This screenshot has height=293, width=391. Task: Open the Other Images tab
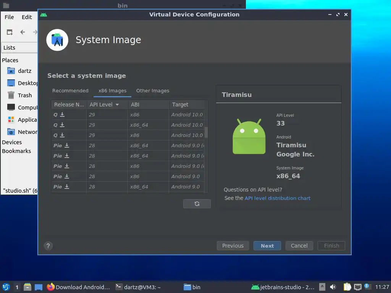153,91
